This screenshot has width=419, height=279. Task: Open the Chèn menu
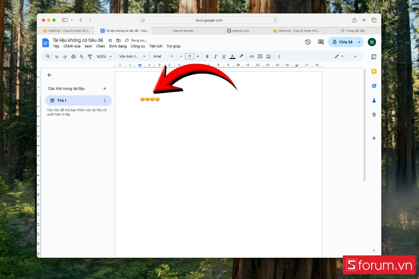point(100,46)
